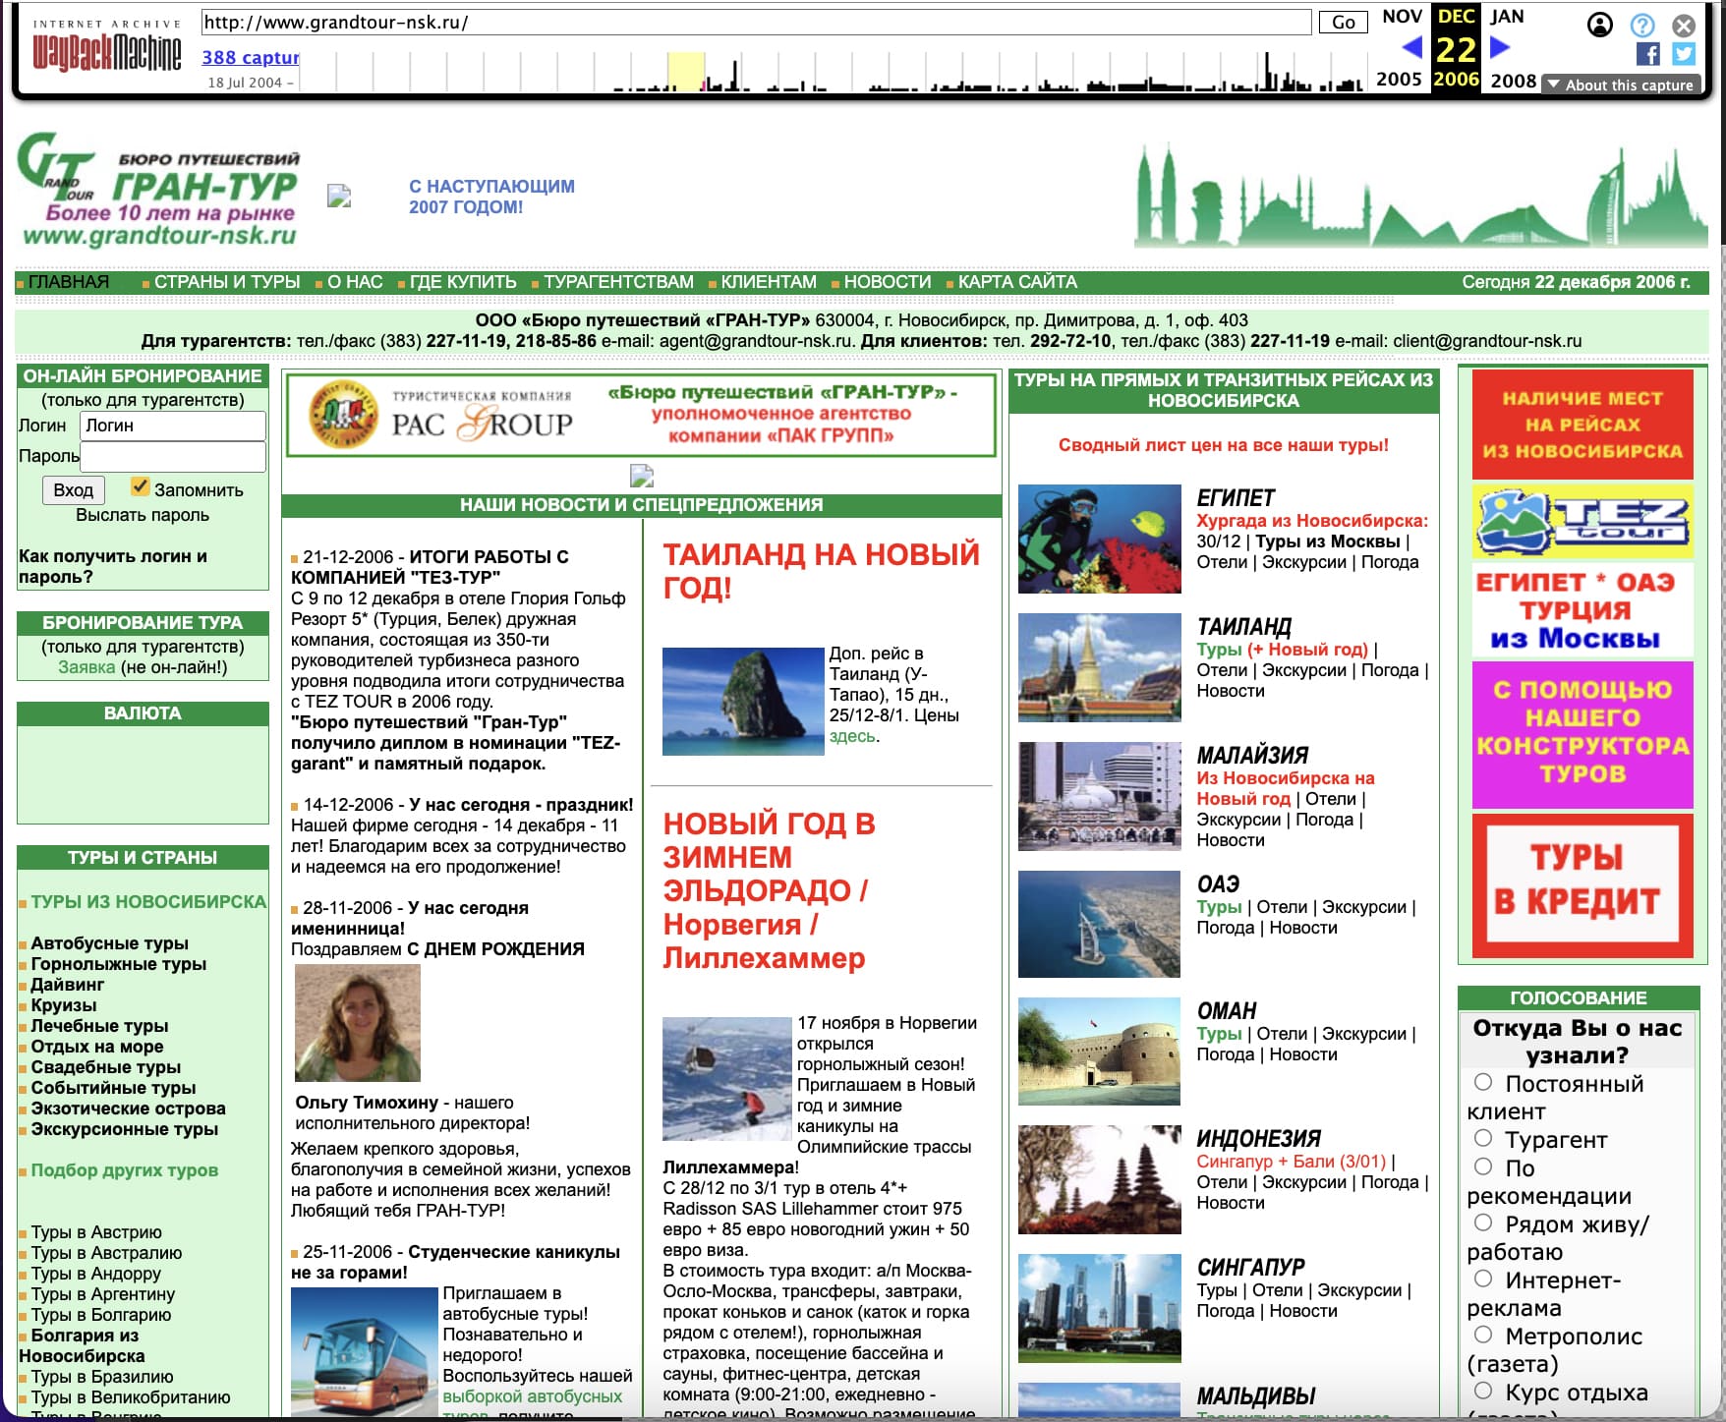Open the Wayback user account icon

click(1600, 25)
